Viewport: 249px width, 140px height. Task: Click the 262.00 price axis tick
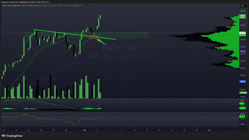tap(242, 89)
